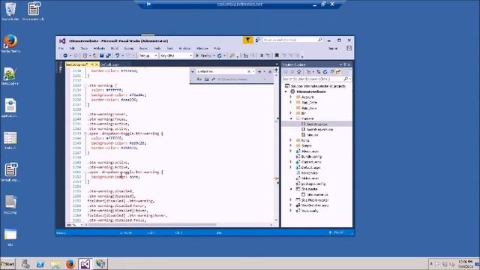This screenshot has width=480, height=270.
Task: Switch to the Default.aspx editor tab
Action: point(110,64)
